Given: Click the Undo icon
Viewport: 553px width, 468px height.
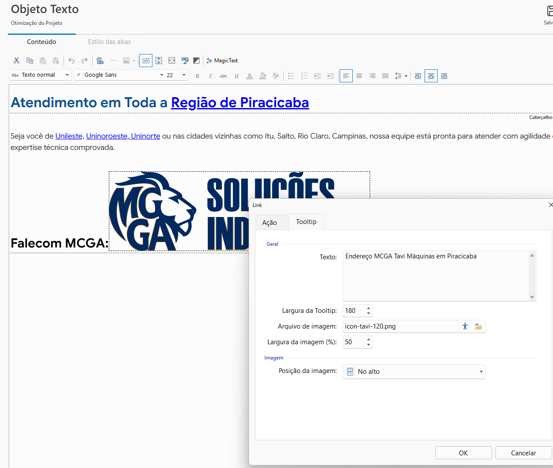Looking at the screenshot, I should pyautogui.click(x=71, y=61).
